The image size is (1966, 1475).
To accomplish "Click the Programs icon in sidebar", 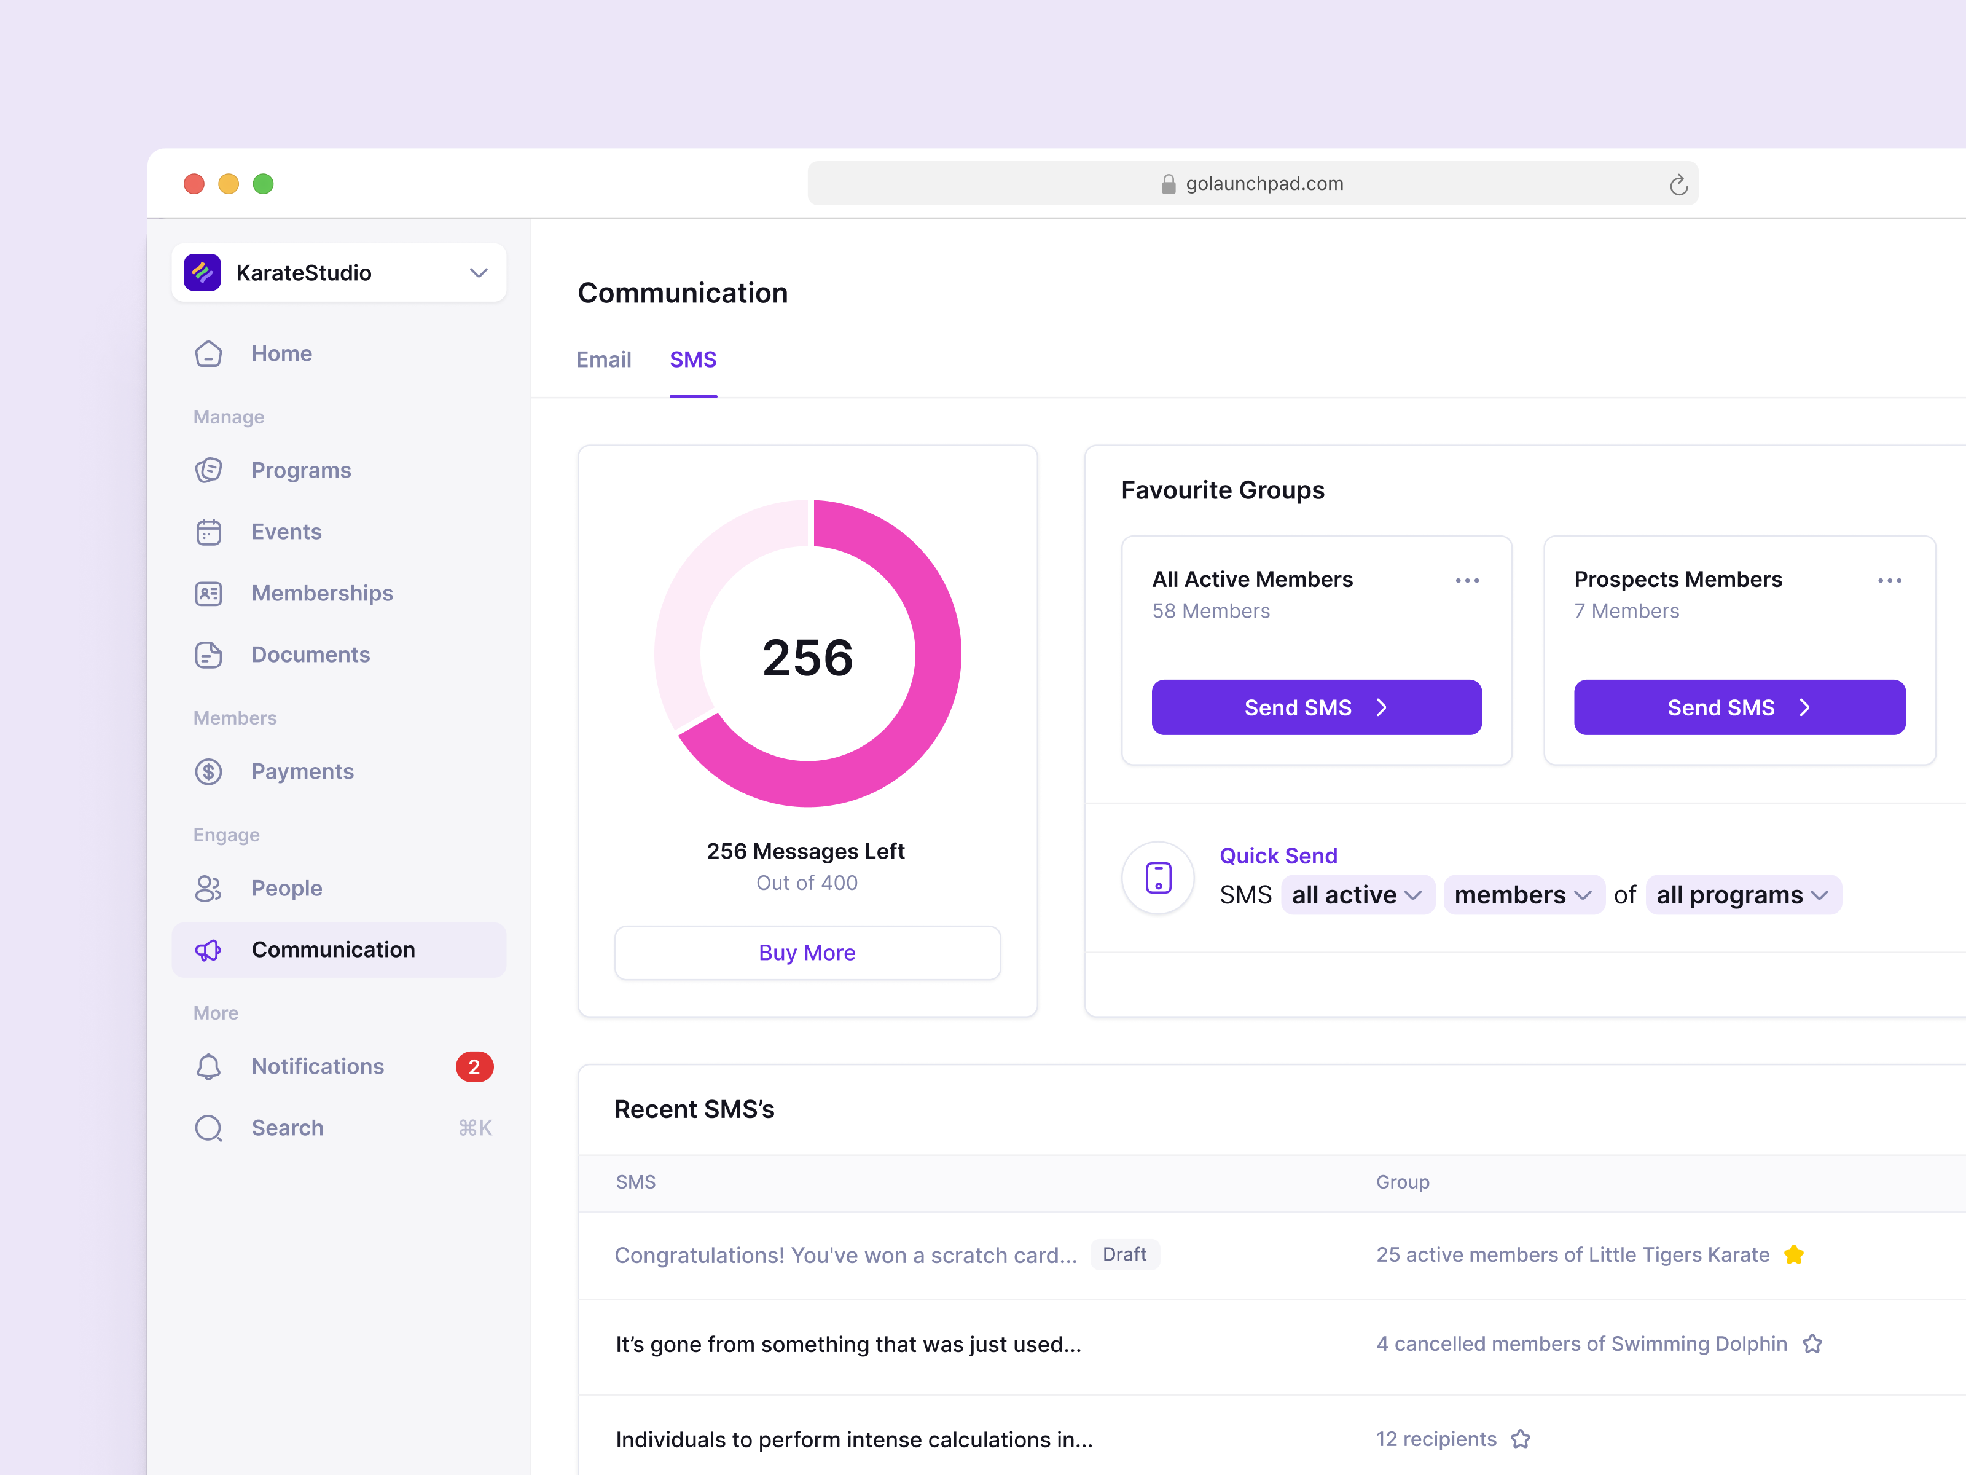I will [208, 470].
